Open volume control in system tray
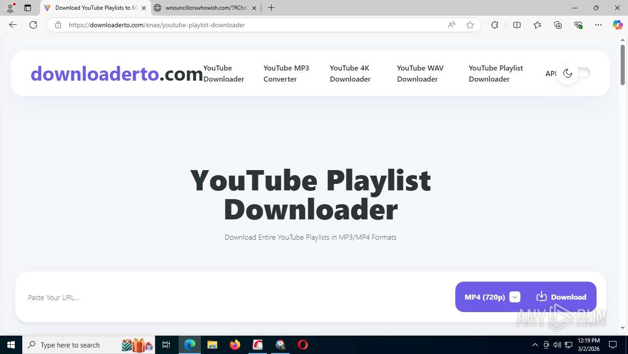This screenshot has height=354, width=628. [557, 345]
